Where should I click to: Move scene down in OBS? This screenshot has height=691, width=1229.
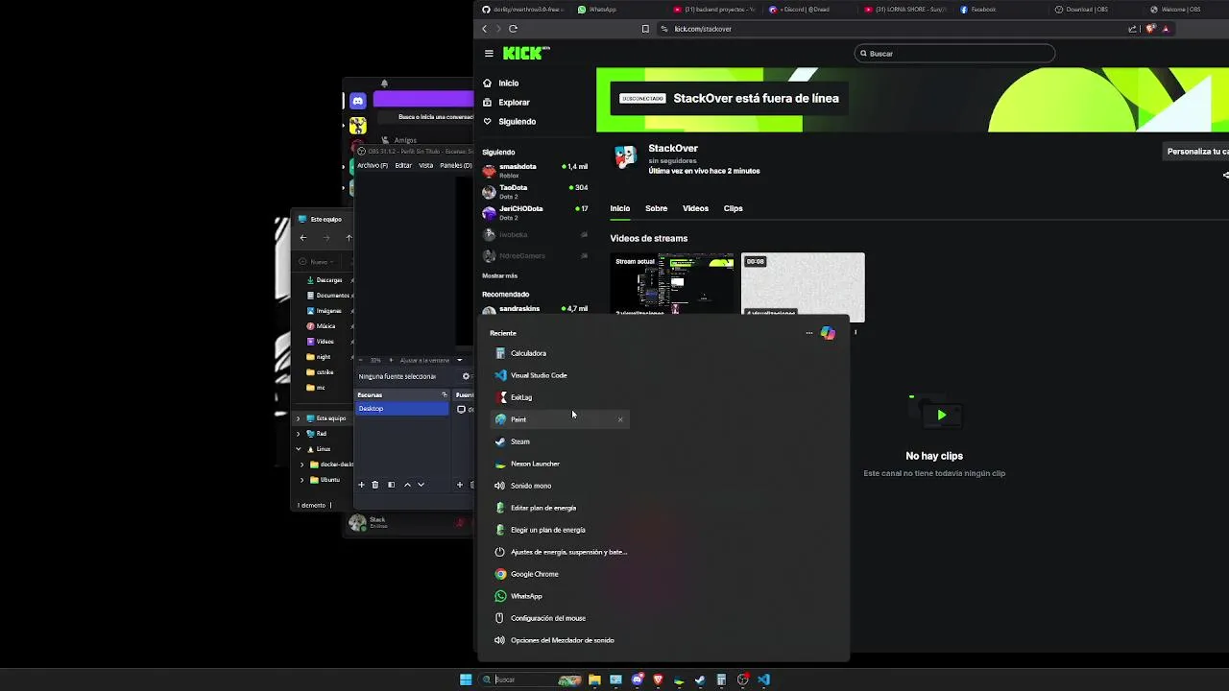(x=421, y=485)
